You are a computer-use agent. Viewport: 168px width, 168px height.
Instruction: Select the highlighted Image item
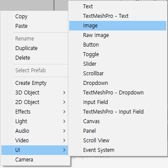tap(118, 26)
